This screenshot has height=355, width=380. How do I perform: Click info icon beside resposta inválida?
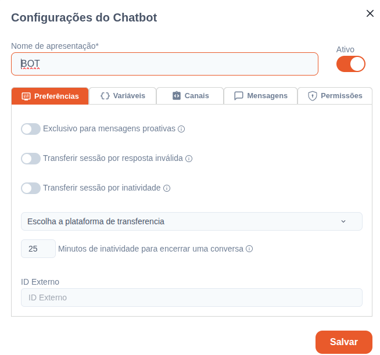pos(189,159)
